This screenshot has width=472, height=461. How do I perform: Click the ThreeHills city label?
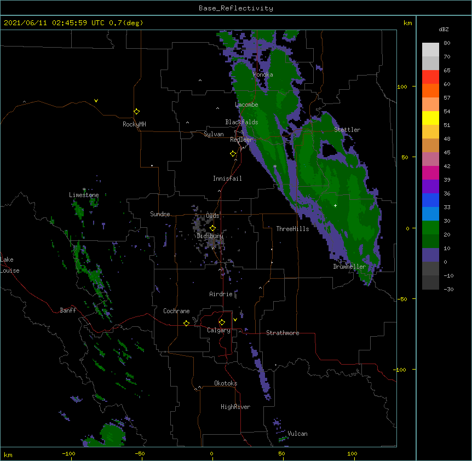pyautogui.click(x=292, y=229)
